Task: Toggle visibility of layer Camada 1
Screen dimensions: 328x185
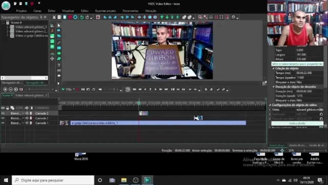Action: (3, 123)
